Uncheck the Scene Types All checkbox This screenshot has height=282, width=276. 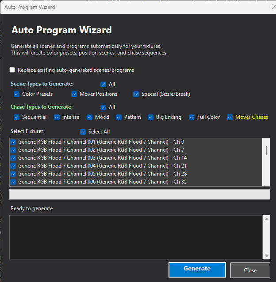(103, 84)
